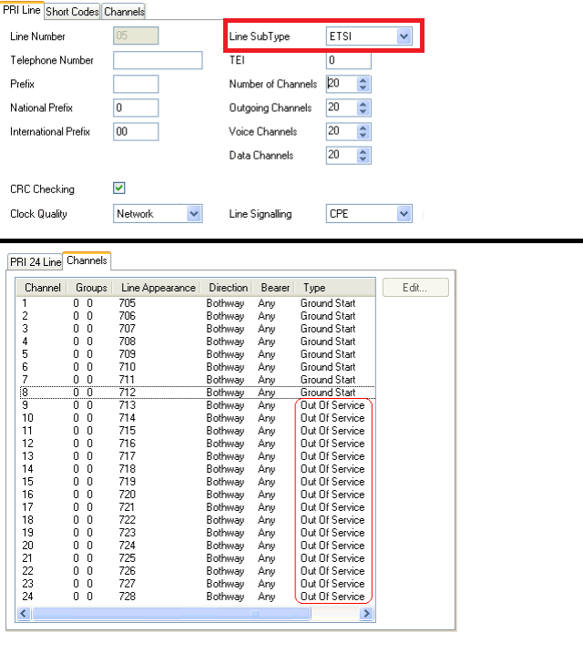
Task: Click the Edit... button
Action: tap(415, 288)
